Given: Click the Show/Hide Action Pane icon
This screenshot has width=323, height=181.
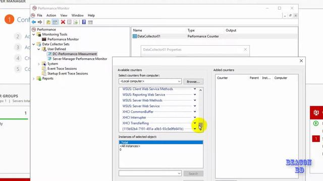Looking at the screenshot, I should 90,22.
